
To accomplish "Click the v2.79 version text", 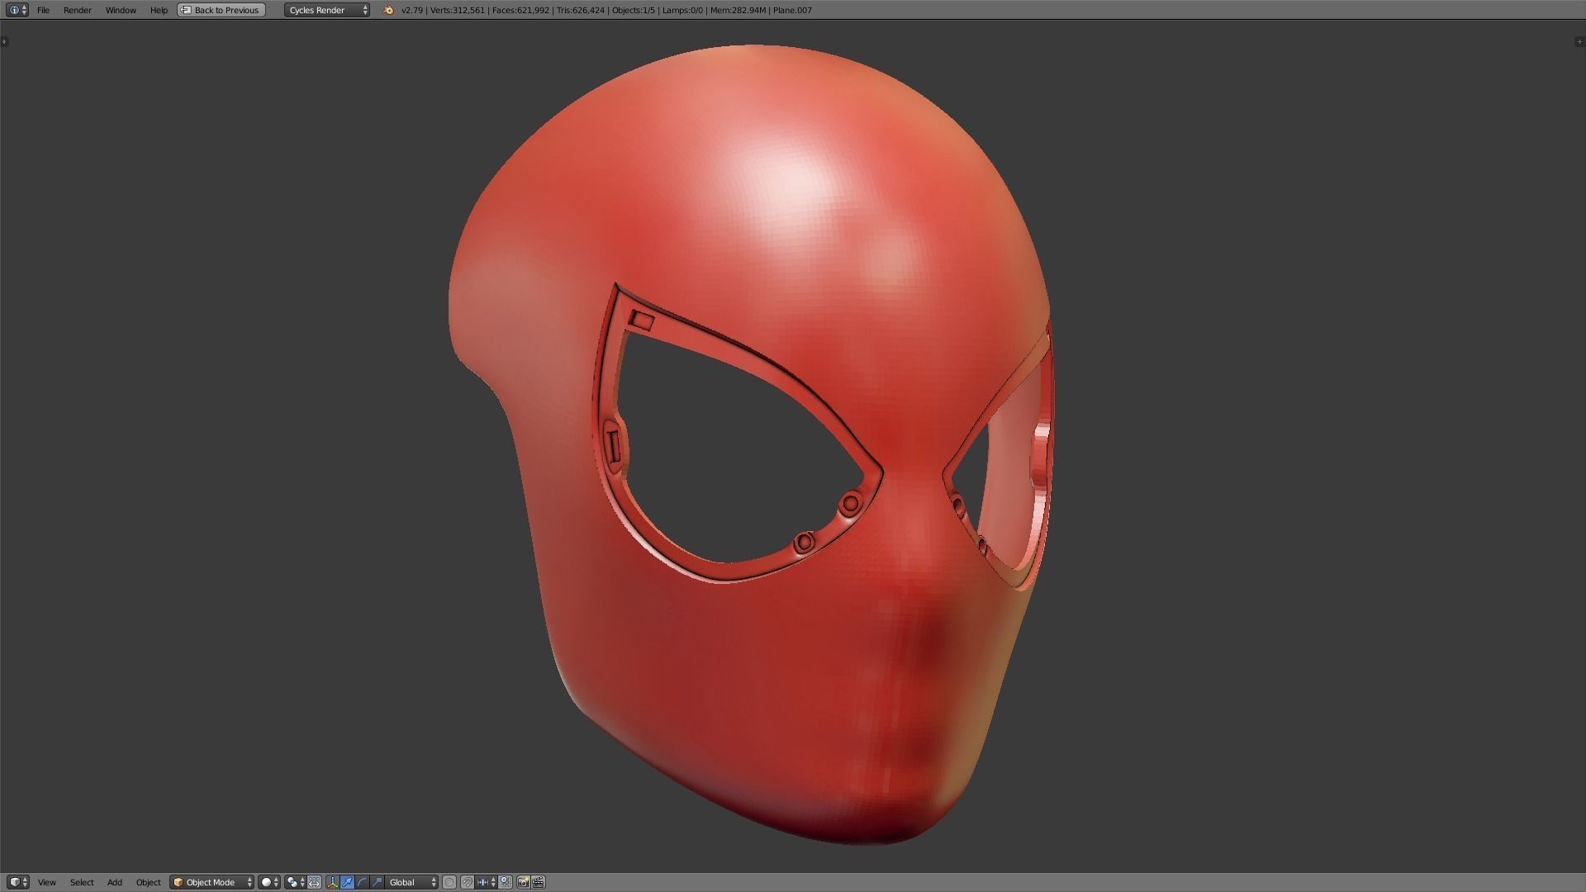I will click(412, 10).
